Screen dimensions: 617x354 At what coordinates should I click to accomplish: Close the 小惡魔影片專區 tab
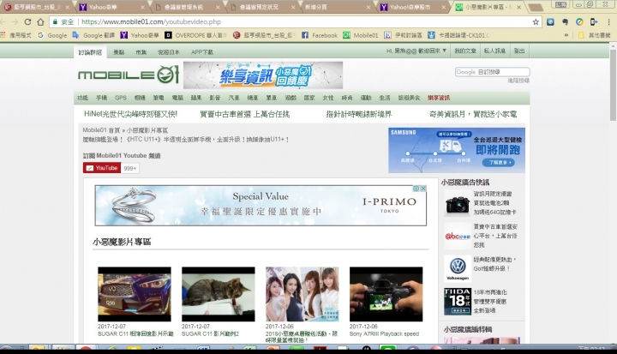(518, 7)
